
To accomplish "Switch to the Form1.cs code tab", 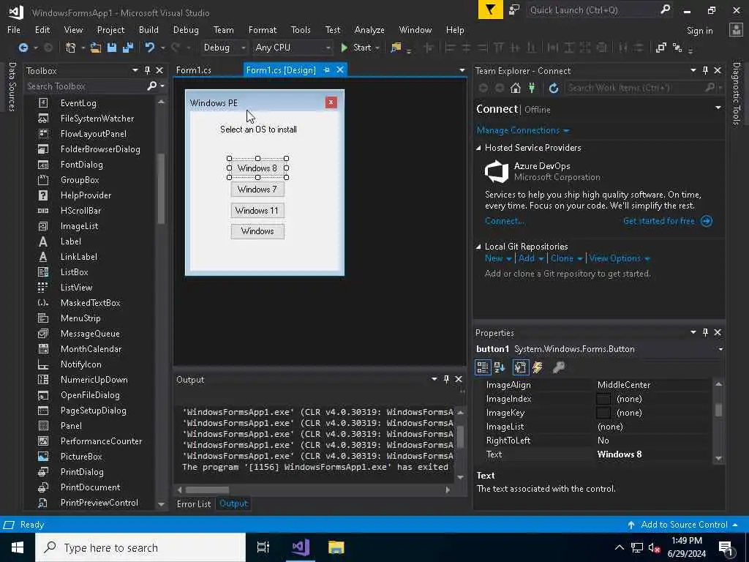I will (x=193, y=70).
